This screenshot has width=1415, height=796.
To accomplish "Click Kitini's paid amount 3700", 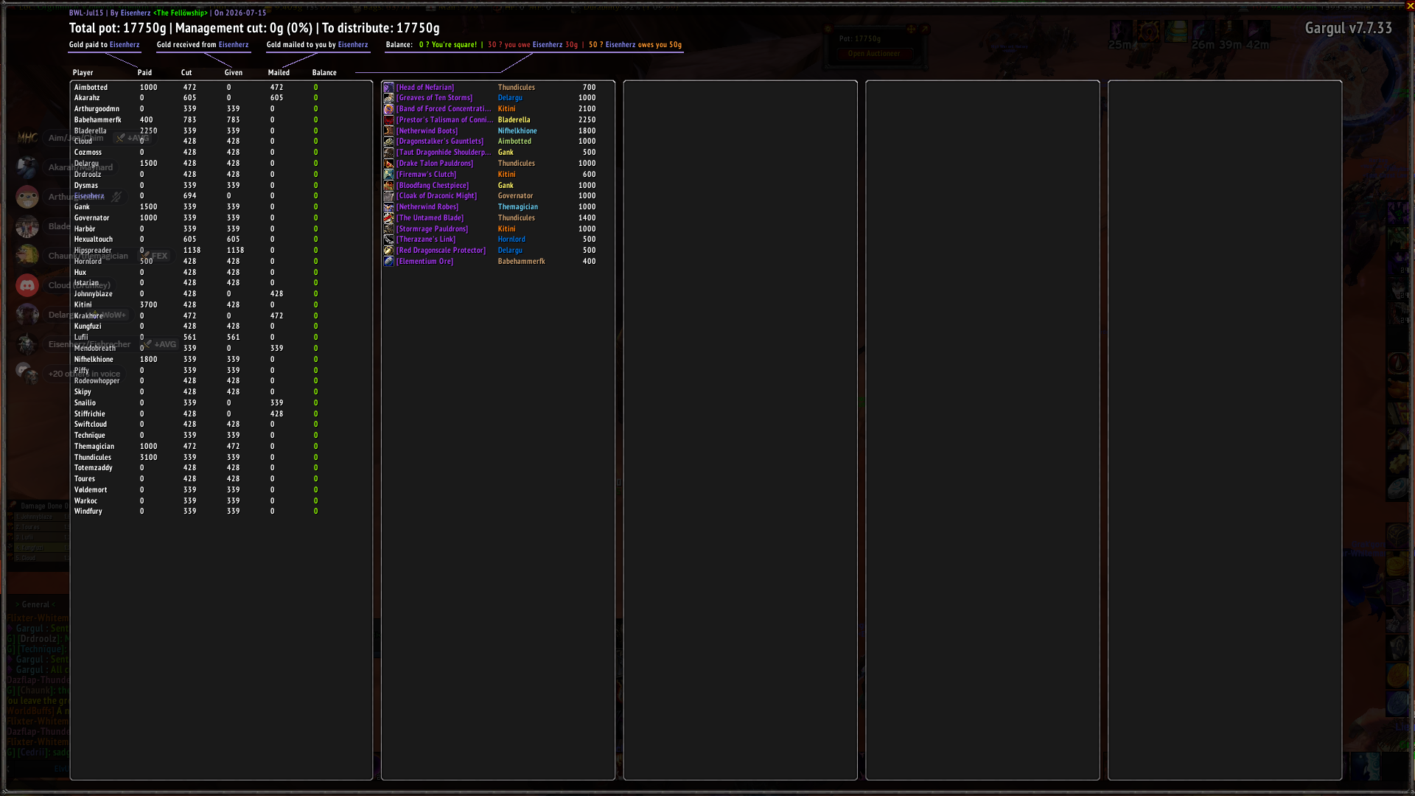I will (x=148, y=305).
